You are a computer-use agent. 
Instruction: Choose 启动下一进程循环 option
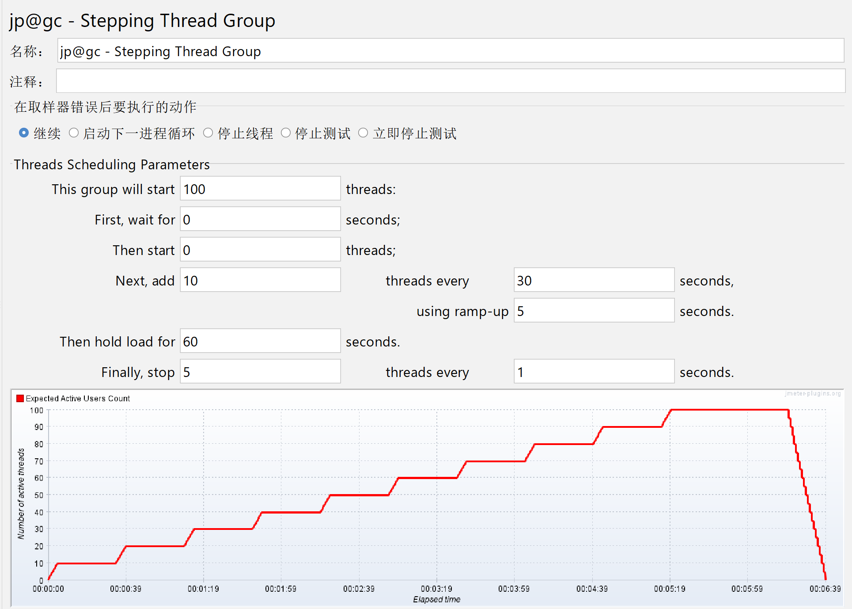tap(74, 133)
